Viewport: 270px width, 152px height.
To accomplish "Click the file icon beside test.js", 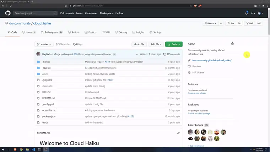I will [x=38, y=122].
